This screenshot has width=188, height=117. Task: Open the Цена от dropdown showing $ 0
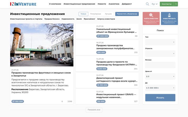(160, 76)
